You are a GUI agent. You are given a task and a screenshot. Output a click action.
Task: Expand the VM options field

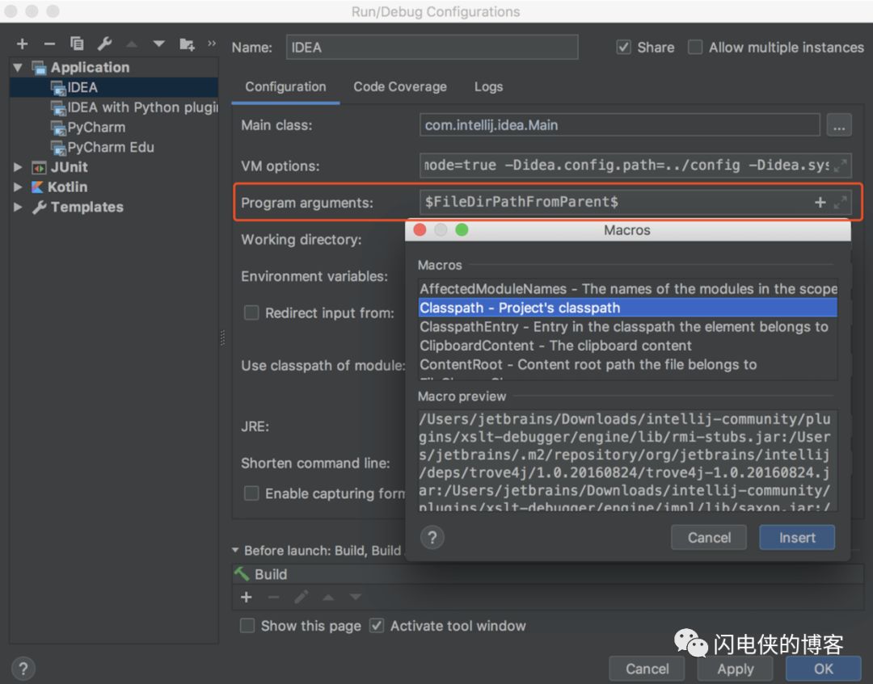(840, 166)
